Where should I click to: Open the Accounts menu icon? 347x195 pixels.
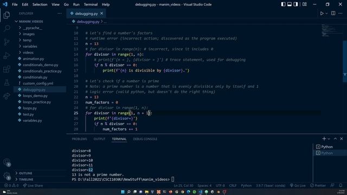click(x=7, y=162)
